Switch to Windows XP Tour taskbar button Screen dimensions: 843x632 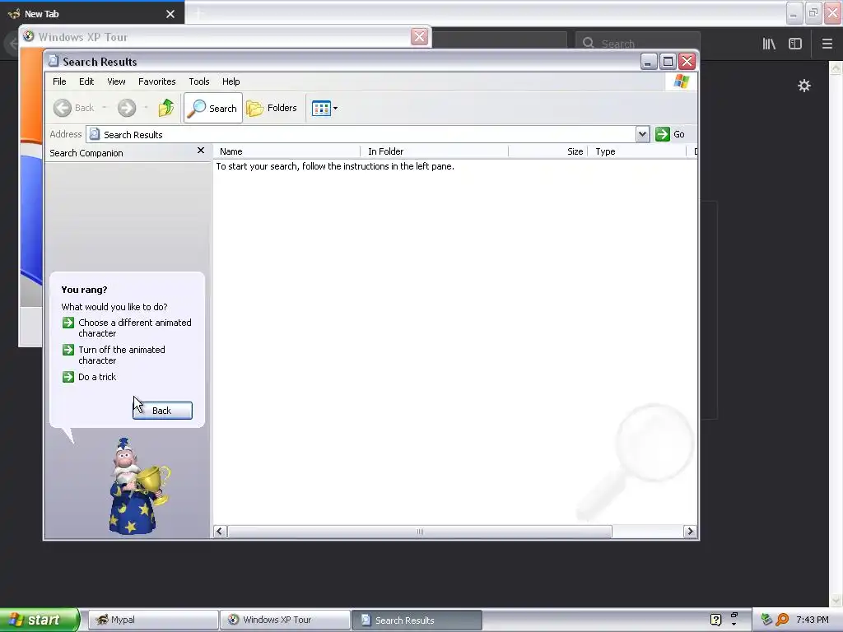point(285,620)
